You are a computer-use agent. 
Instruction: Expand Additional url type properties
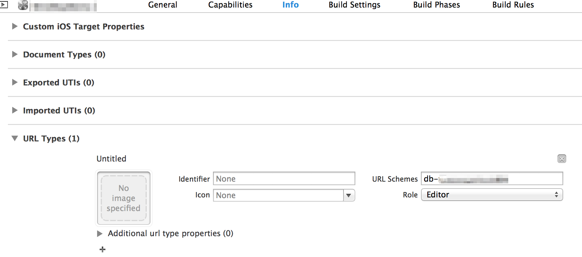[100, 234]
